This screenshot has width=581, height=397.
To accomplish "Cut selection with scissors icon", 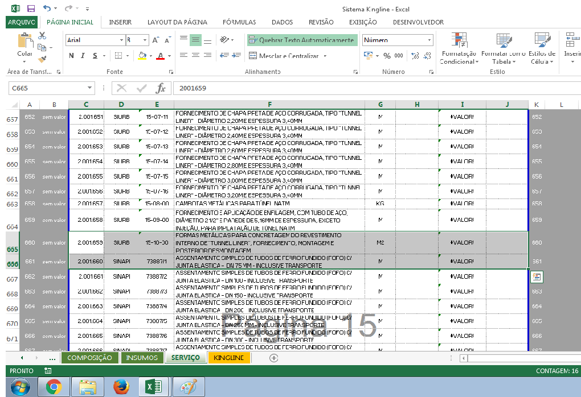I will 42,35.
